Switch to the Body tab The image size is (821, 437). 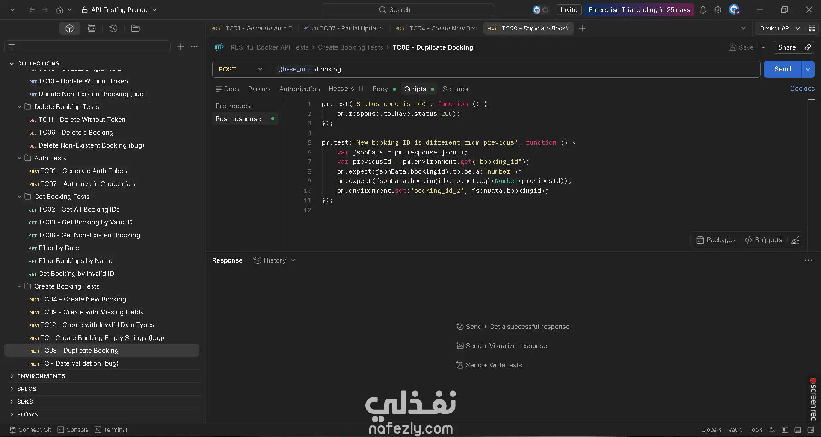[384, 89]
